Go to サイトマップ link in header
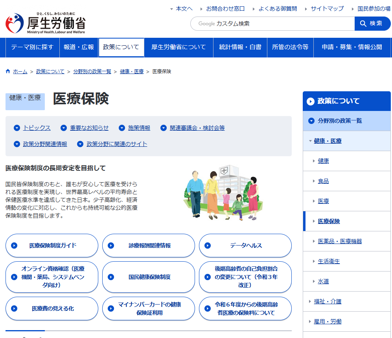The width and height of the screenshot is (392, 338). pos(327,8)
